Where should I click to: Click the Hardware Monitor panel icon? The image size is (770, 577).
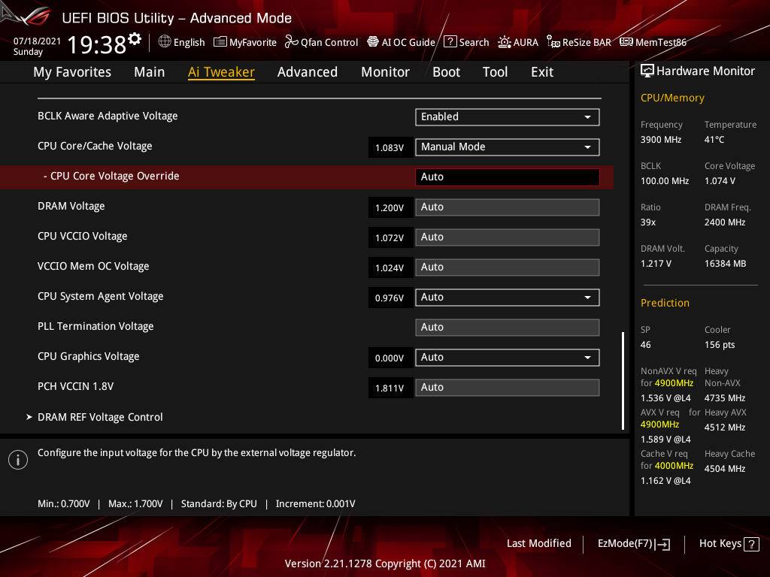(x=647, y=70)
